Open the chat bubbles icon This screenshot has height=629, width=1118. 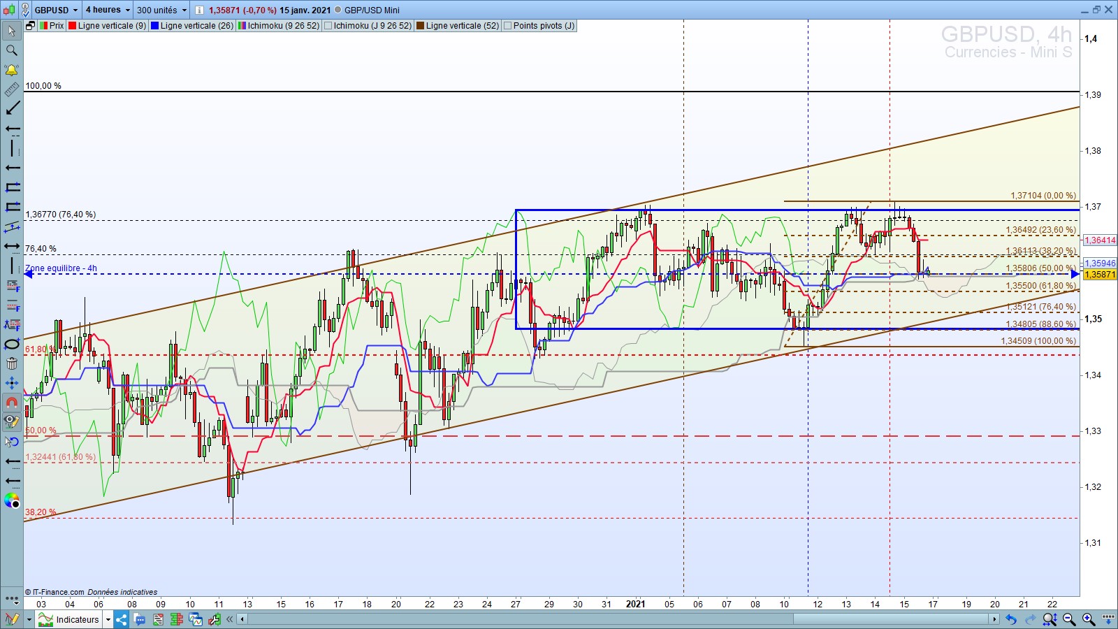click(x=140, y=619)
